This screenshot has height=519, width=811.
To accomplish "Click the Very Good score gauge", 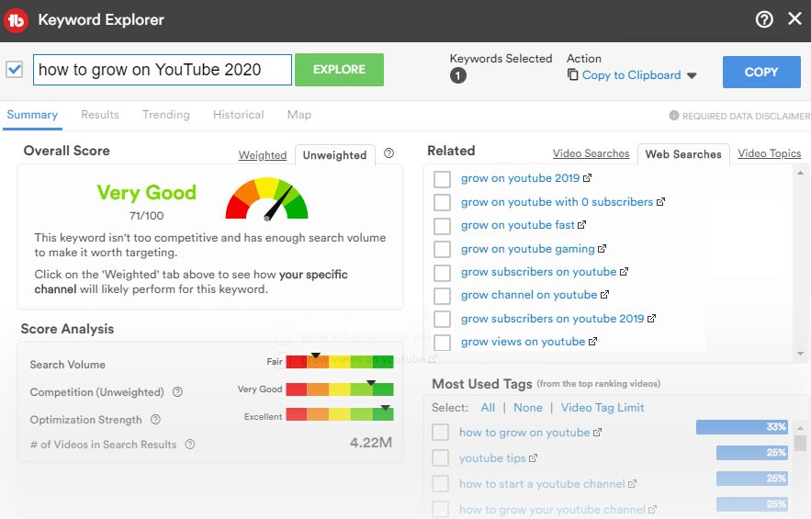I will click(267, 198).
